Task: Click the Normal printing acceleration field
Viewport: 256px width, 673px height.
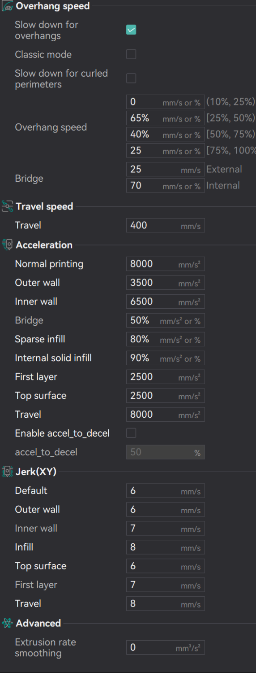Action: (166, 264)
